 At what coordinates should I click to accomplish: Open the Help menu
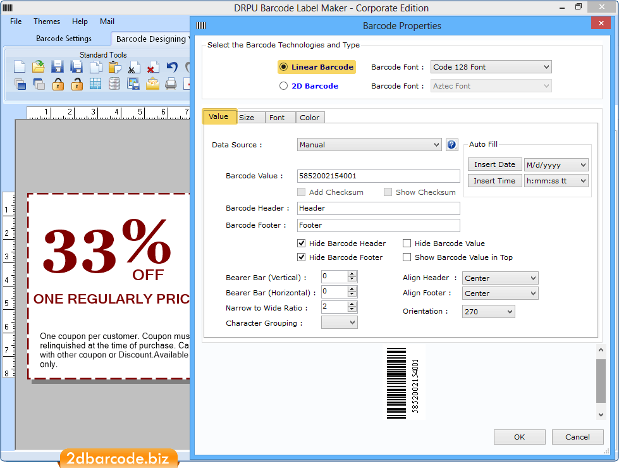point(80,22)
